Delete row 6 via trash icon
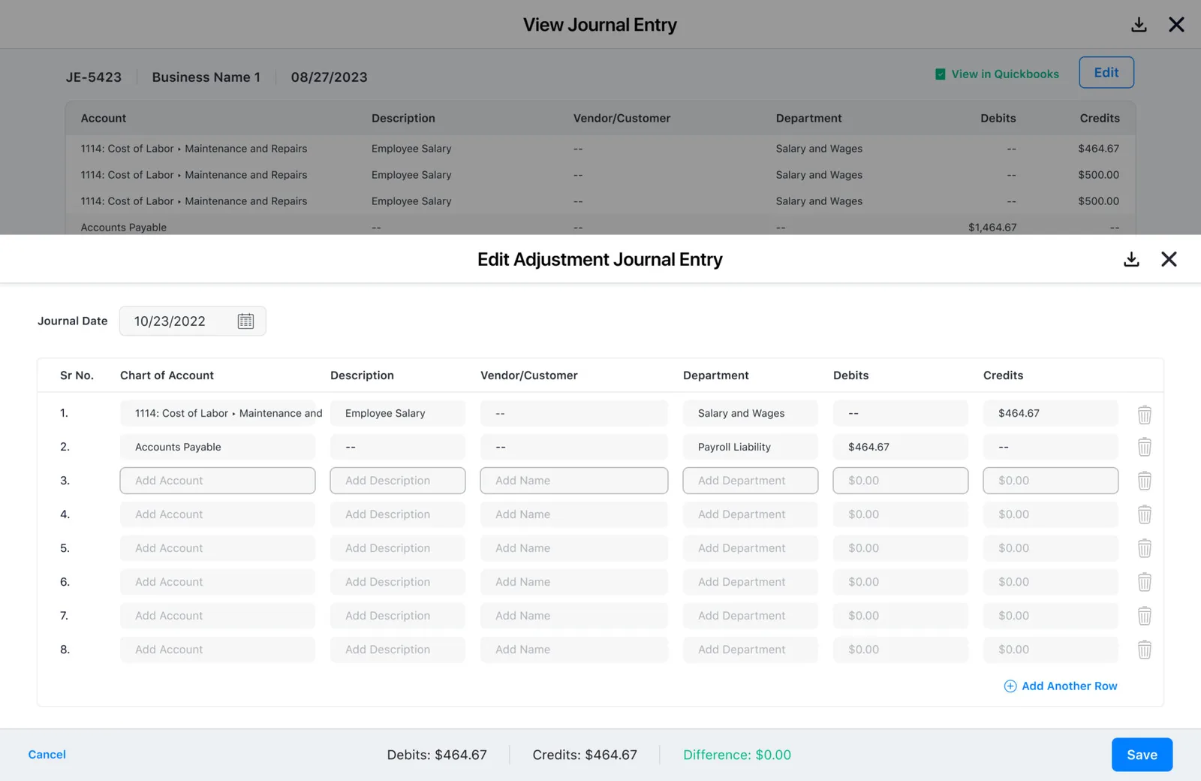 (x=1144, y=583)
